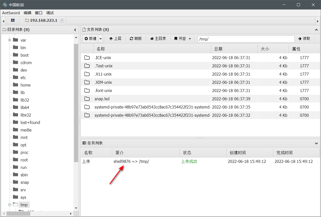The width and height of the screenshot is (321, 217).
Task: Click the path input field showing /tmp/
Action: point(246,39)
